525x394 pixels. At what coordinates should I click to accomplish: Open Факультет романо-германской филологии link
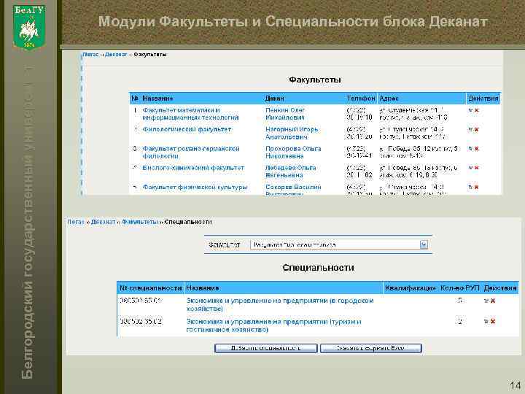click(191, 152)
